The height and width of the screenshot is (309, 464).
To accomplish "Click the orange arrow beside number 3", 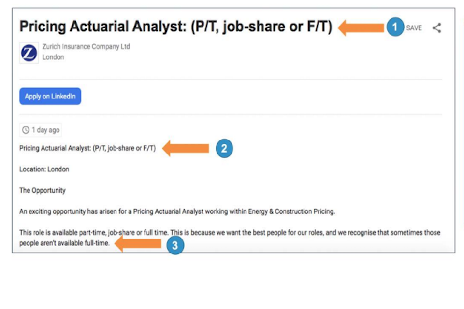I will pos(138,244).
